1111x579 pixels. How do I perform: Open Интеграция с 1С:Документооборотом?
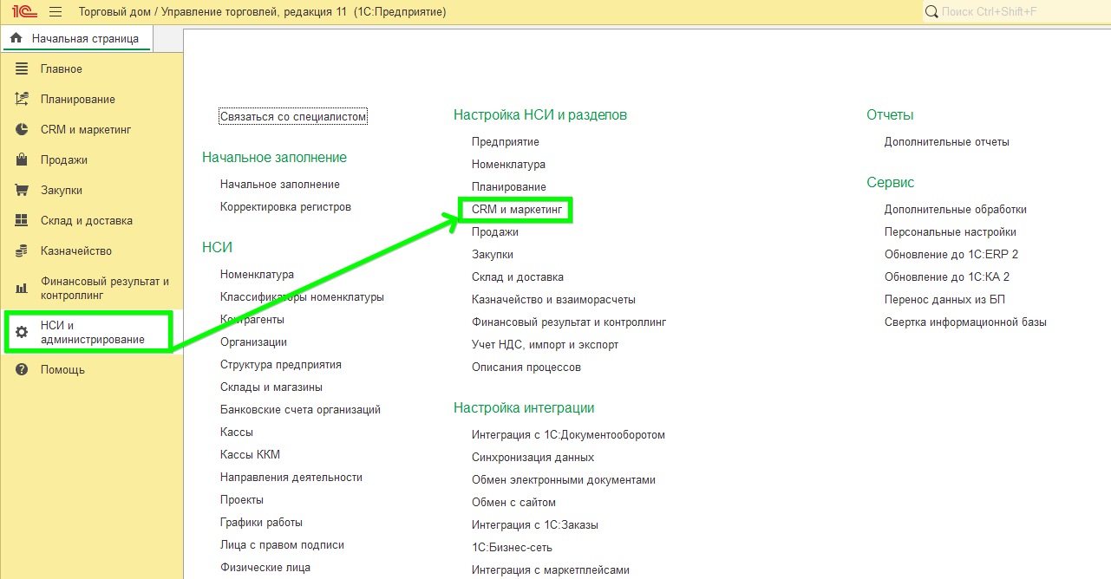(x=568, y=435)
